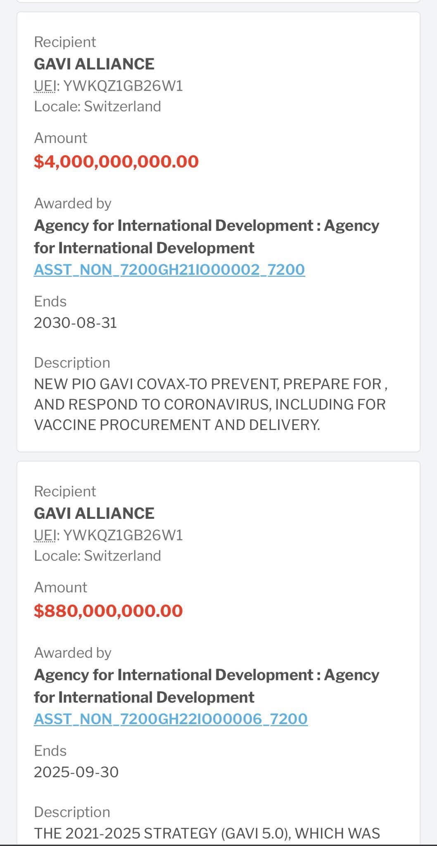Image resolution: width=437 pixels, height=846 pixels.
Task: Click the Ends label above 2025-09-30
Action: coord(50,751)
